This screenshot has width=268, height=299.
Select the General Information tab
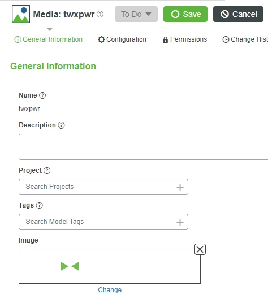point(49,39)
